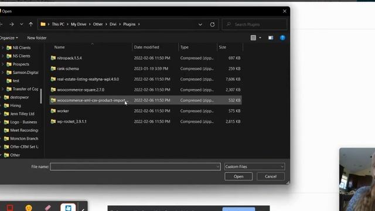This screenshot has height=211, width=375.
Task: Open the File name history dropdown
Action: (217, 166)
